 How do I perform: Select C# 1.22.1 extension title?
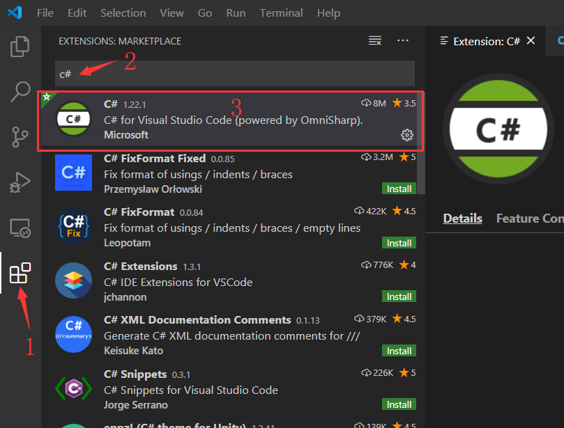(x=110, y=104)
